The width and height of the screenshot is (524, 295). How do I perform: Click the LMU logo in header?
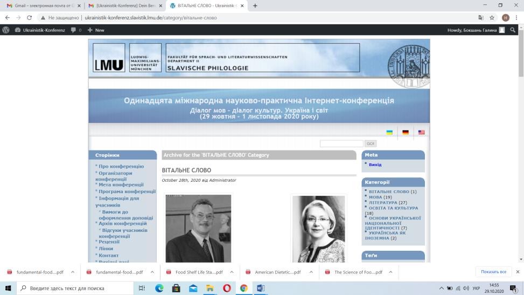[x=109, y=58]
